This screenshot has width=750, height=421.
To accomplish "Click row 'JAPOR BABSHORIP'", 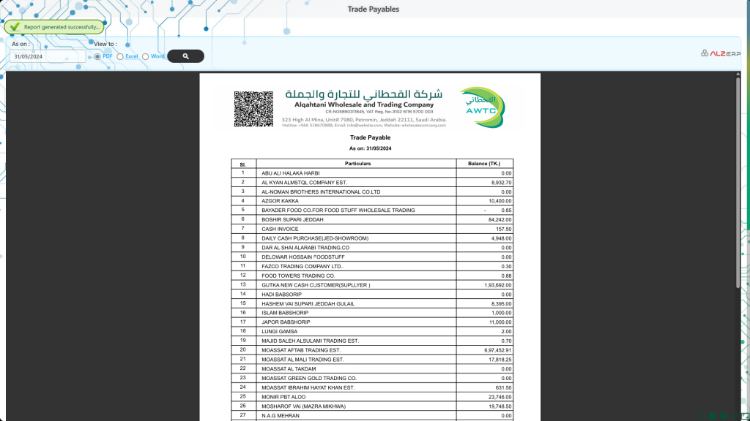I will (x=372, y=322).
